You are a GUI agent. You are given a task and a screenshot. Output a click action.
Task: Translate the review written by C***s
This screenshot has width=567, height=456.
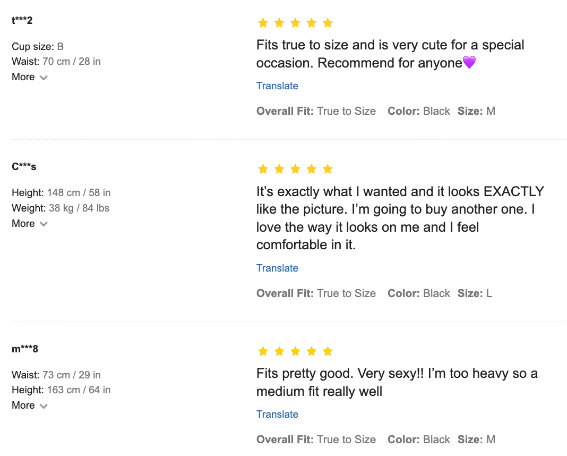click(x=277, y=268)
